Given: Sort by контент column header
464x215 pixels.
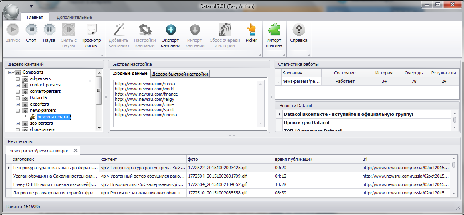Looking at the screenshot, I should tap(142, 160).
